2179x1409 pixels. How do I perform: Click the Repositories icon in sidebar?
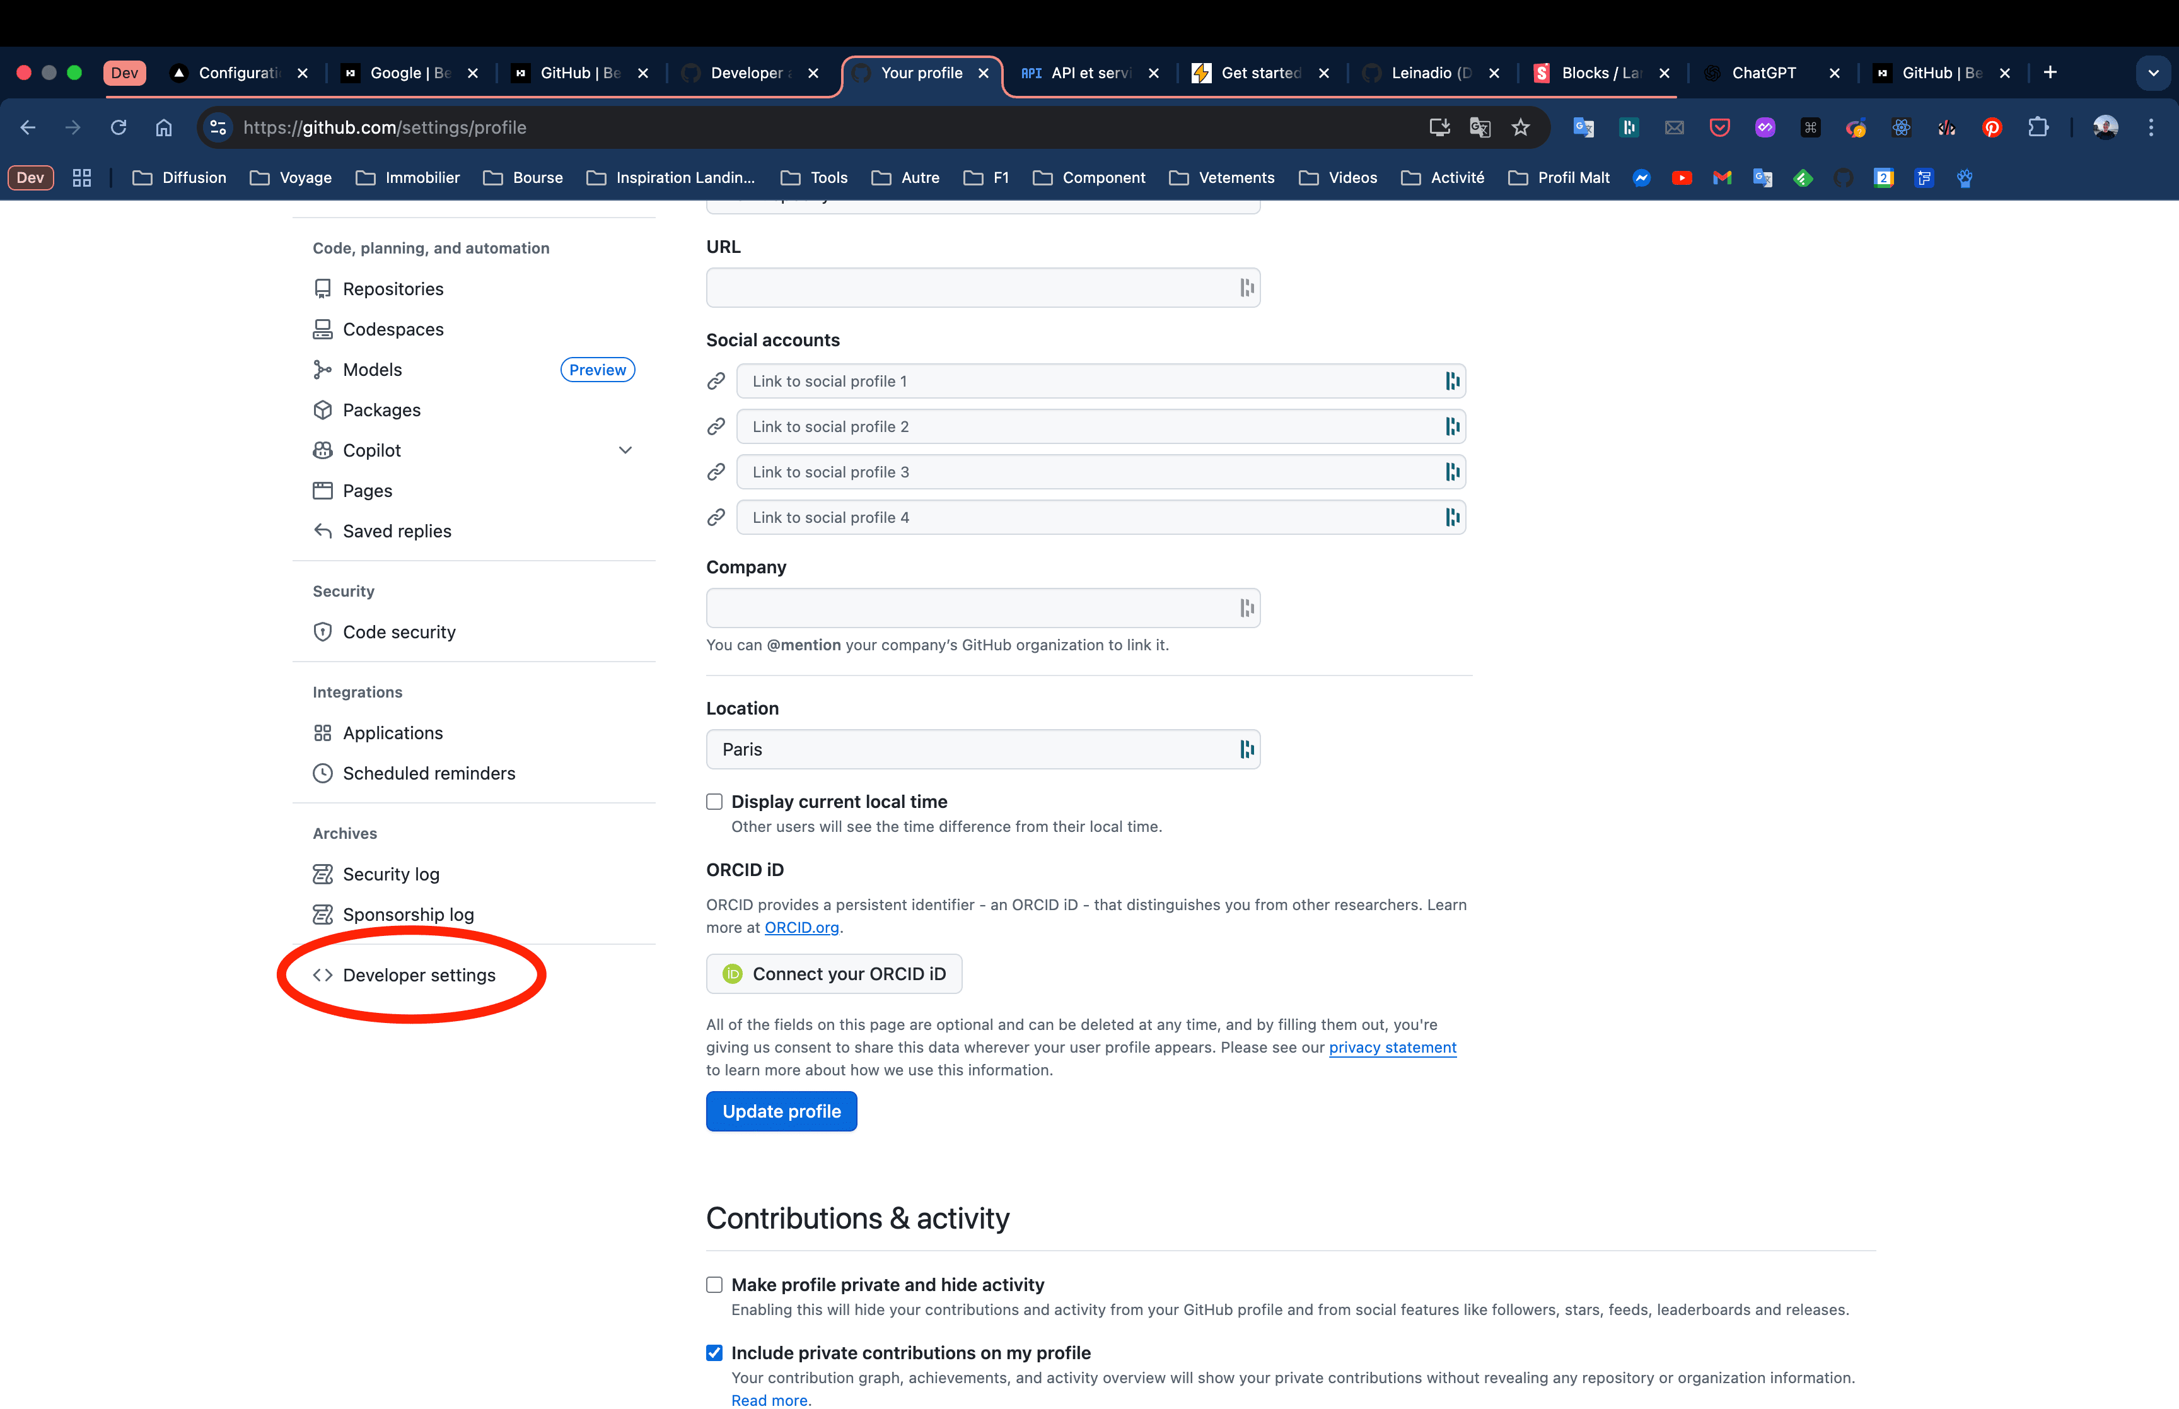pos(322,288)
